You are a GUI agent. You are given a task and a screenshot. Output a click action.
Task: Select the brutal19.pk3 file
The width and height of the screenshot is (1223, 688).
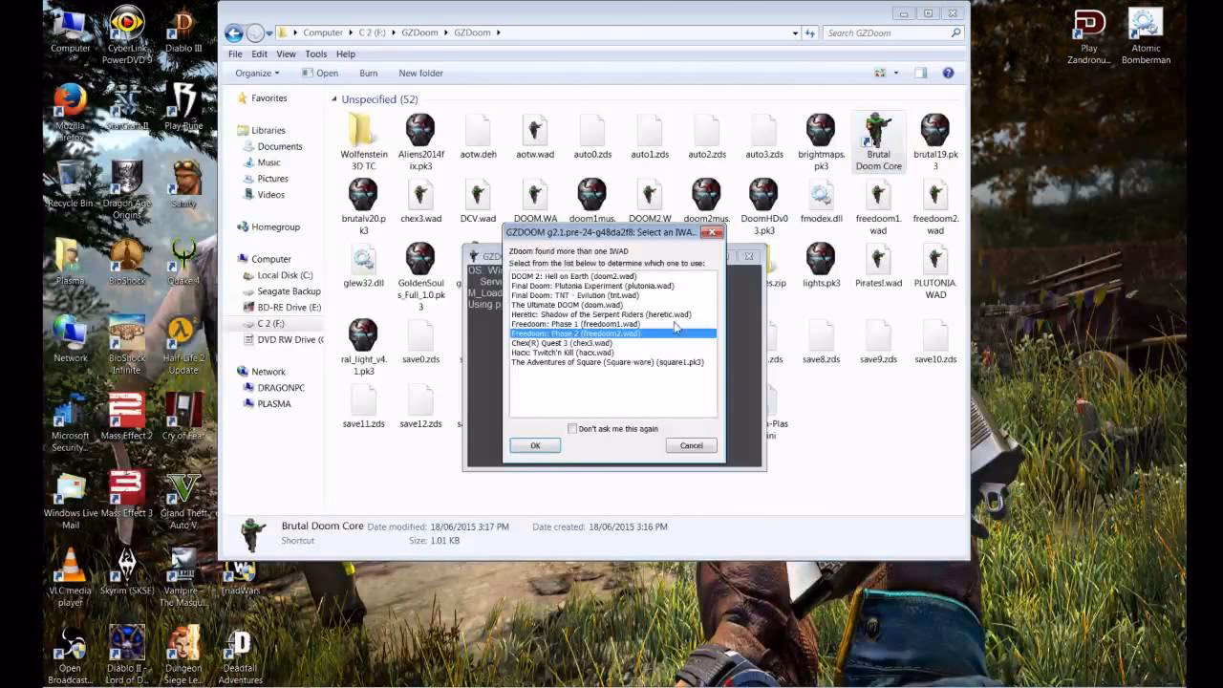(x=934, y=141)
